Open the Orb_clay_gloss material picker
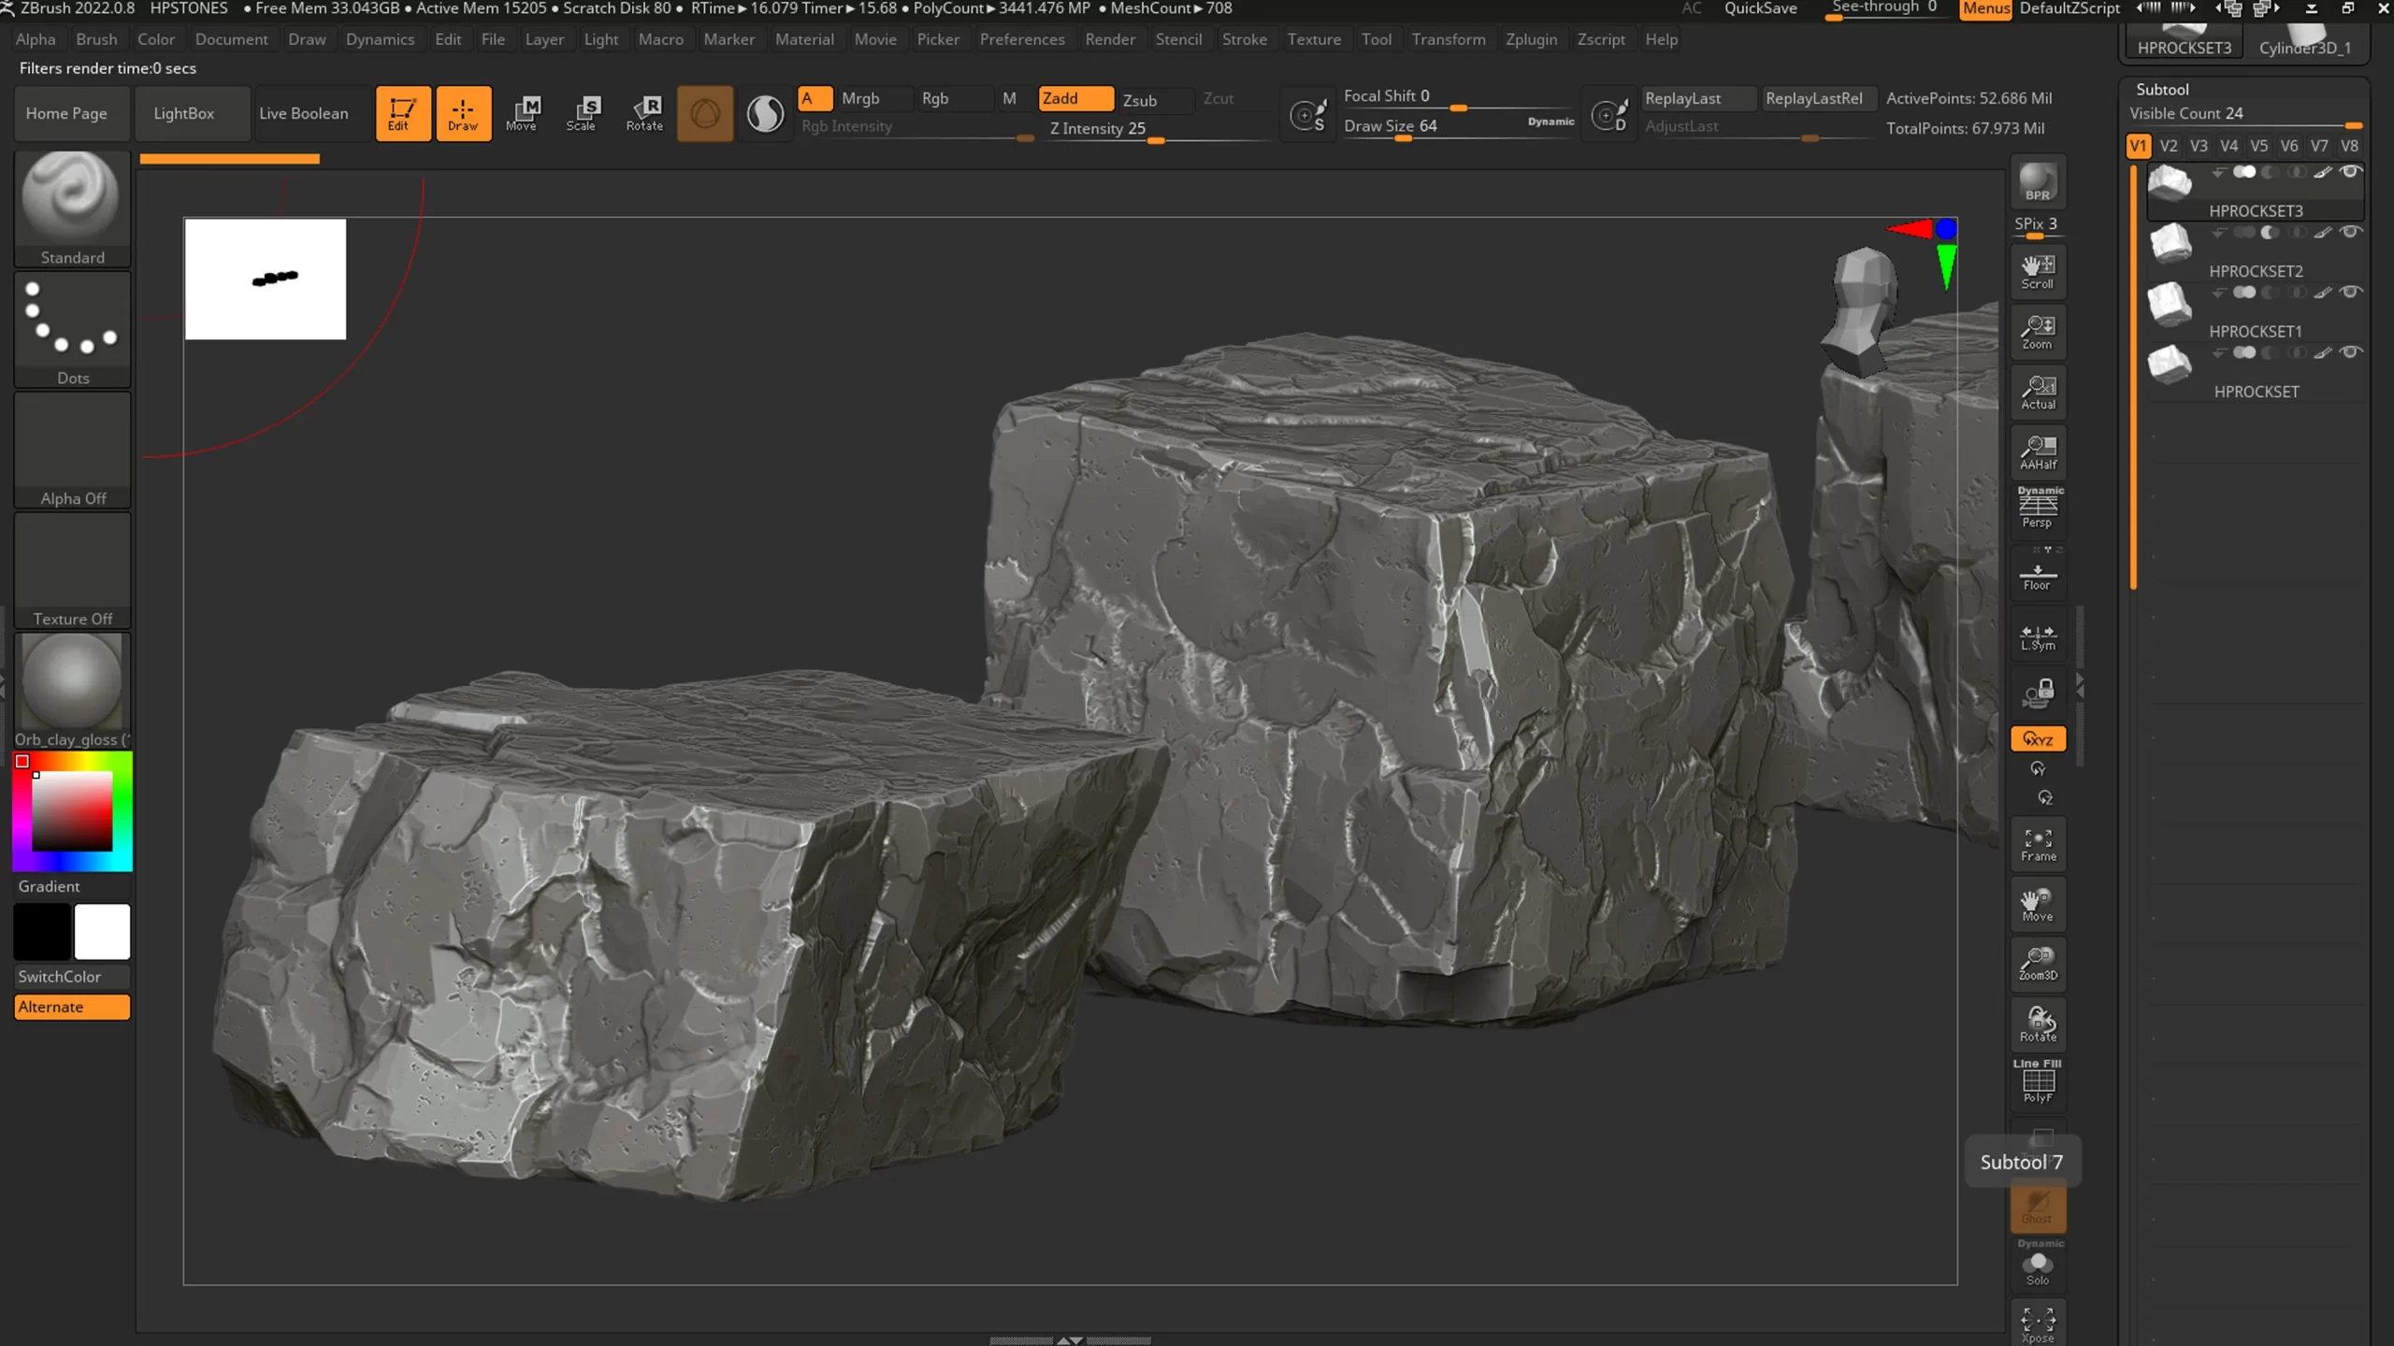The image size is (2394, 1346). (72, 692)
